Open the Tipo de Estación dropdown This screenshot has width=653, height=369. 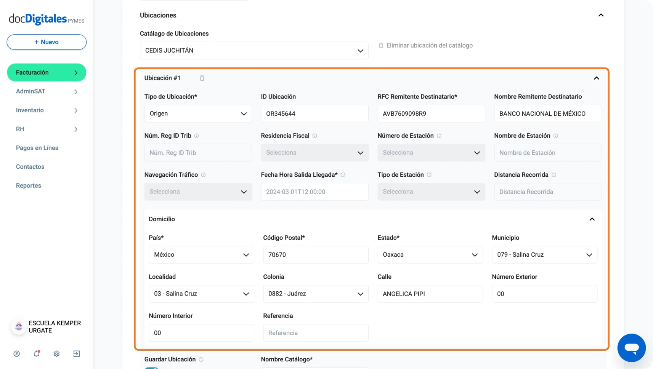(x=432, y=192)
